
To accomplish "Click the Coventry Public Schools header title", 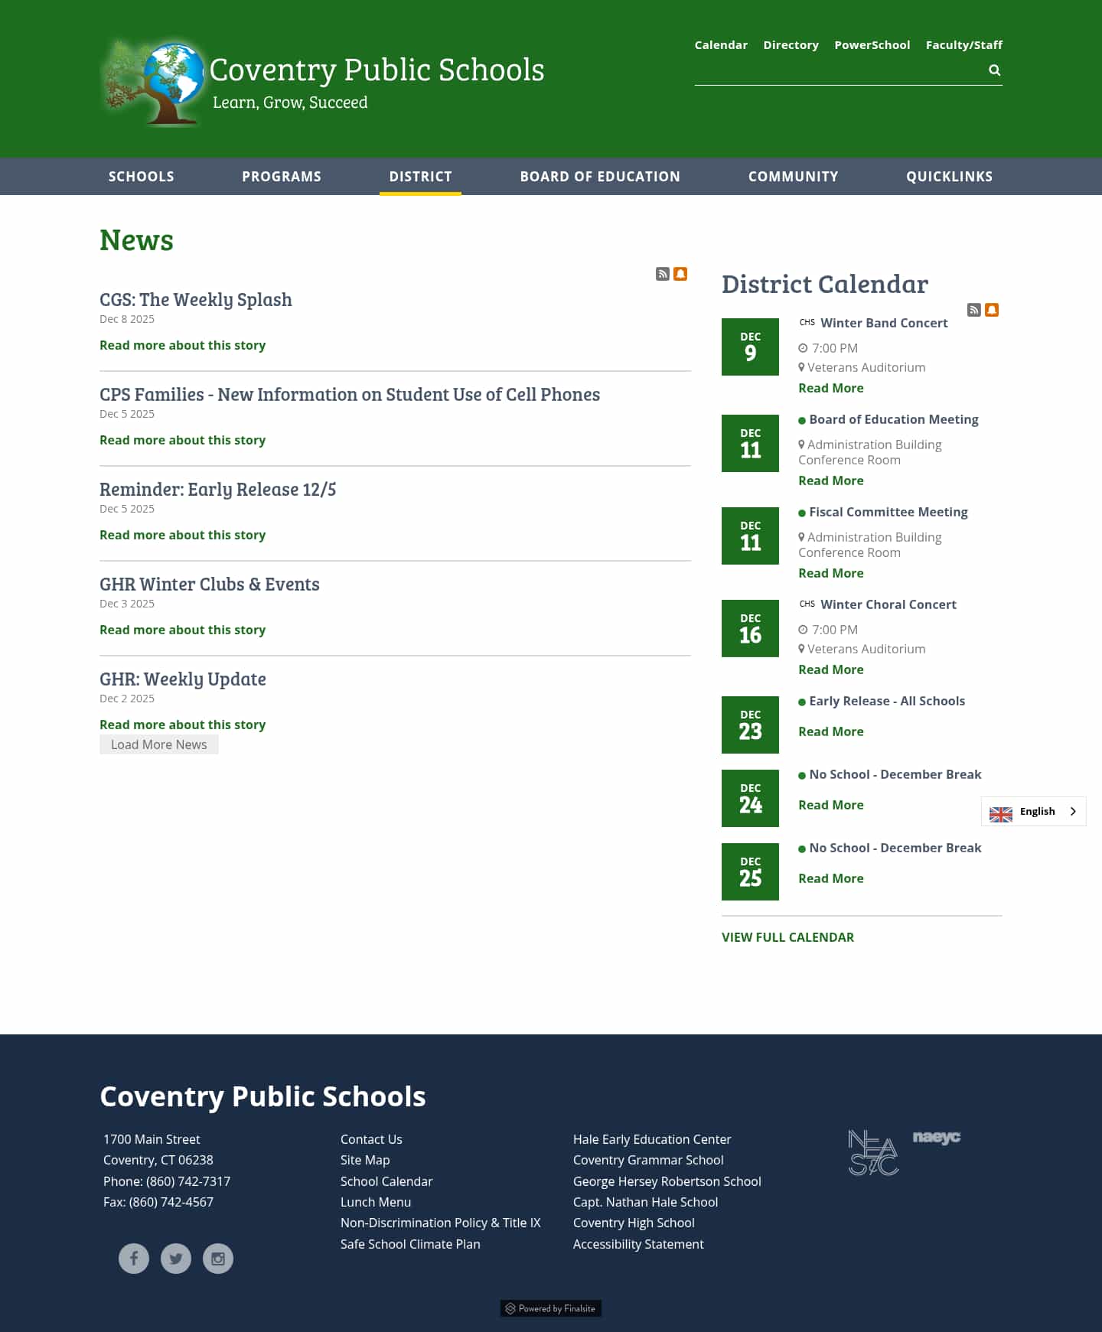I will 377,70.
